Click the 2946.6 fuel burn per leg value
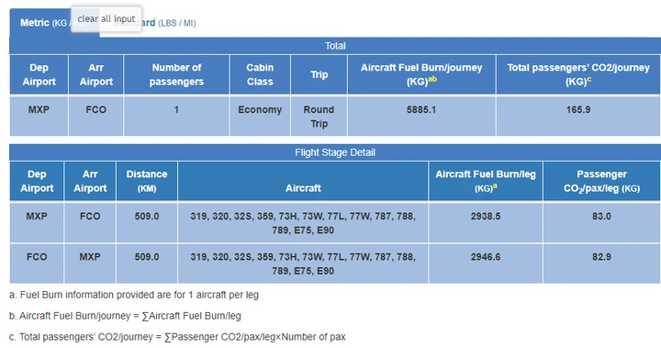Image resolution: width=661 pixels, height=348 pixels. (x=486, y=257)
